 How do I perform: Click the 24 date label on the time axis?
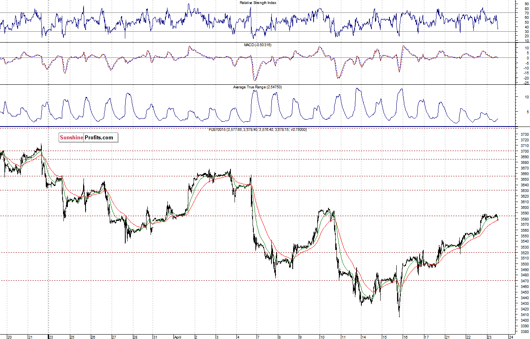511,337
